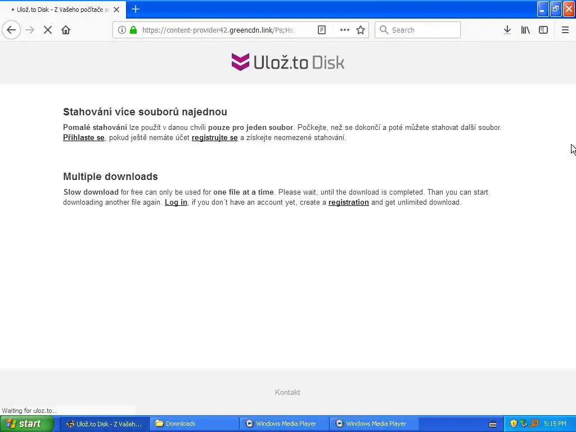Click the 'registration' link

click(x=349, y=202)
